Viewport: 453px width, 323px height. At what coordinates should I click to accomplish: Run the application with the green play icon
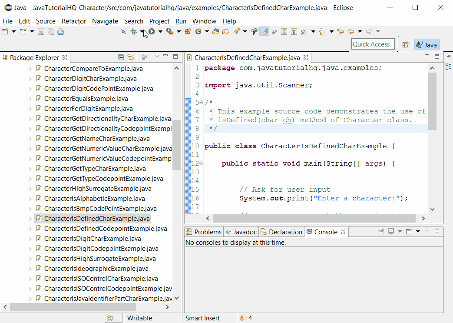pos(152,31)
